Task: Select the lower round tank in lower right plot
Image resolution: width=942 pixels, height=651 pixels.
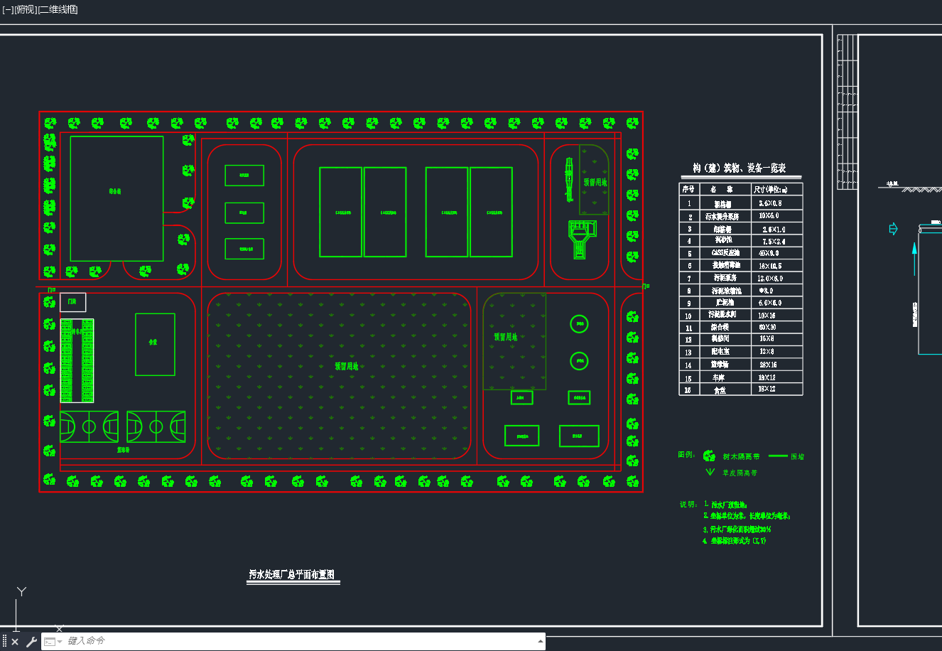Action: tap(579, 361)
